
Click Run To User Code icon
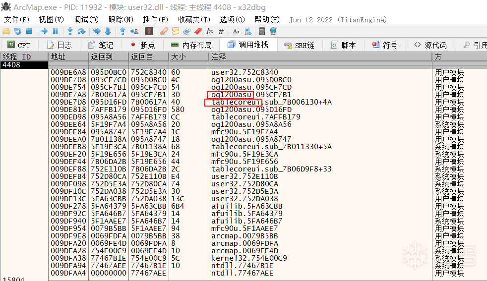coord(134,31)
